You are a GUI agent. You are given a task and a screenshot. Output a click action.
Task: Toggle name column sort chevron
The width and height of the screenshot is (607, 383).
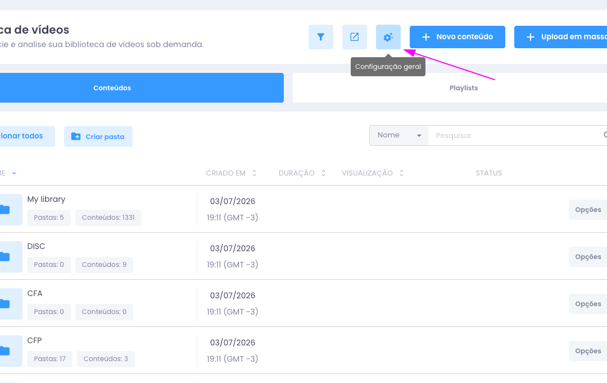click(x=14, y=173)
